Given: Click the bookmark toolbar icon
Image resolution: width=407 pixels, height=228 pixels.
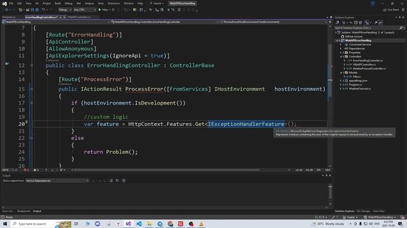Looking at the screenshot, I should [179, 10].
